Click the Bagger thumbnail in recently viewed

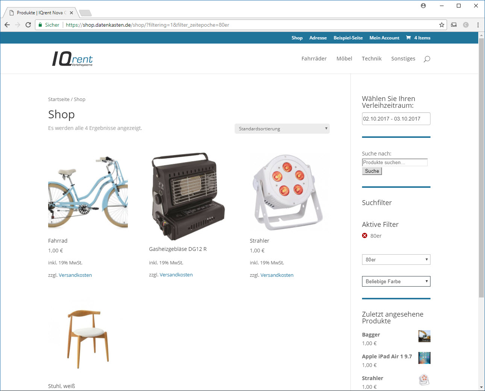click(x=424, y=336)
